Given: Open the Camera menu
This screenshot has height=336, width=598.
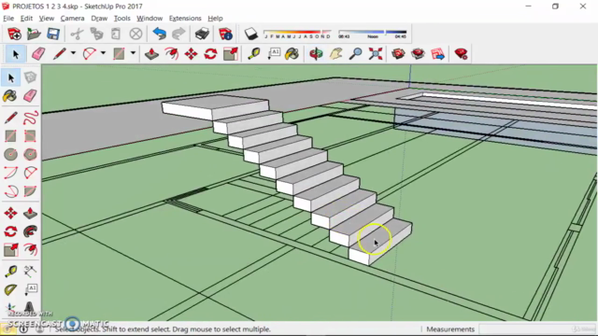Looking at the screenshot, I should pos(72,19).
